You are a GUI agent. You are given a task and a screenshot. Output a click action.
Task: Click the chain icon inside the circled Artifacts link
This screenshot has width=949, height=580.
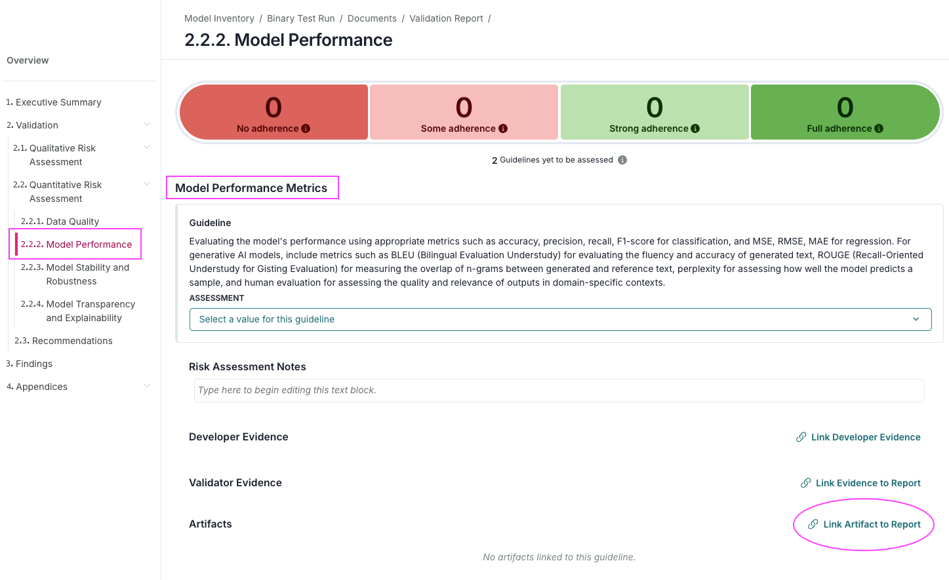click(x=813, y=524)
